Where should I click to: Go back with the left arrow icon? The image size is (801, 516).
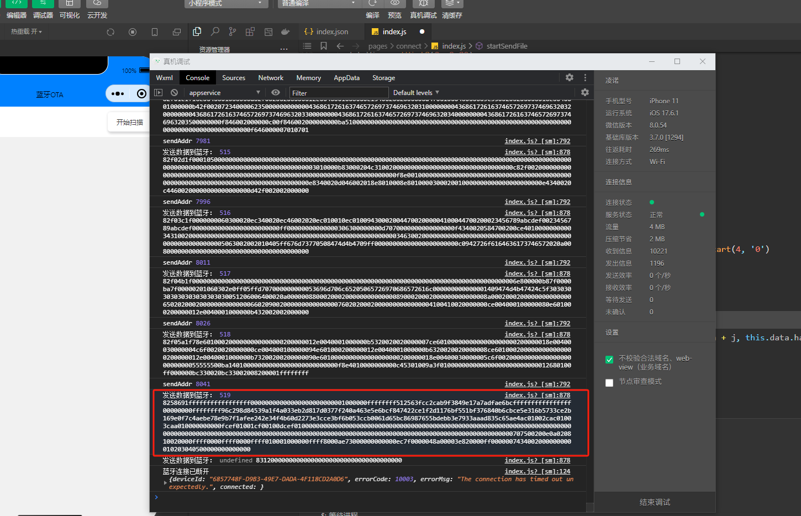[340, 46]
